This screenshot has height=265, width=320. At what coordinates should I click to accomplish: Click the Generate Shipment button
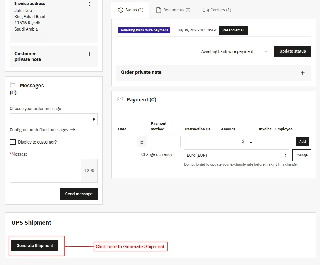tap(35, 246)
